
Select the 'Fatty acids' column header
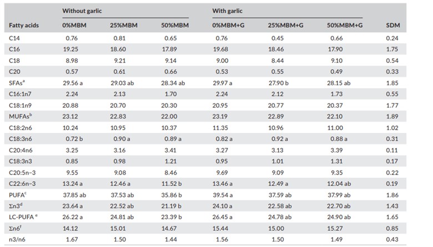point(24,25)
